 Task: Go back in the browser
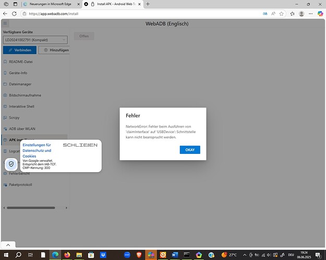point(5,14)
